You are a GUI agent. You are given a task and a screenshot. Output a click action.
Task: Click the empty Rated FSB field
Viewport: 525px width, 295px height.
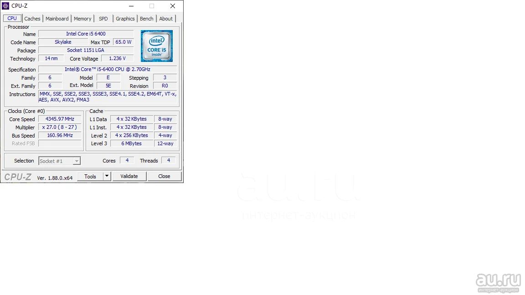[60, 143]
